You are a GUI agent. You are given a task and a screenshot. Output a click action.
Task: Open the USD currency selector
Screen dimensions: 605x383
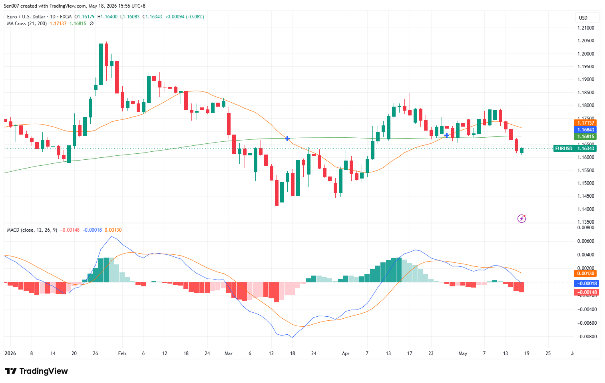pos(587,18)
